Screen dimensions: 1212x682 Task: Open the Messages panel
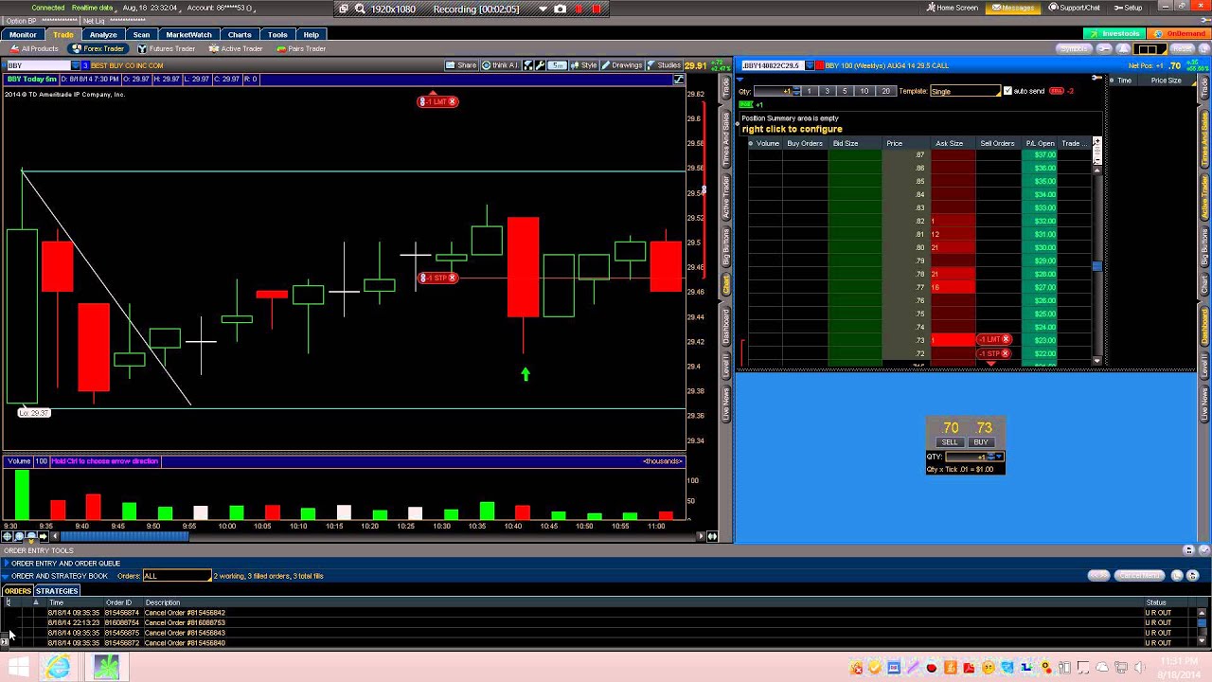(1013, 8)
